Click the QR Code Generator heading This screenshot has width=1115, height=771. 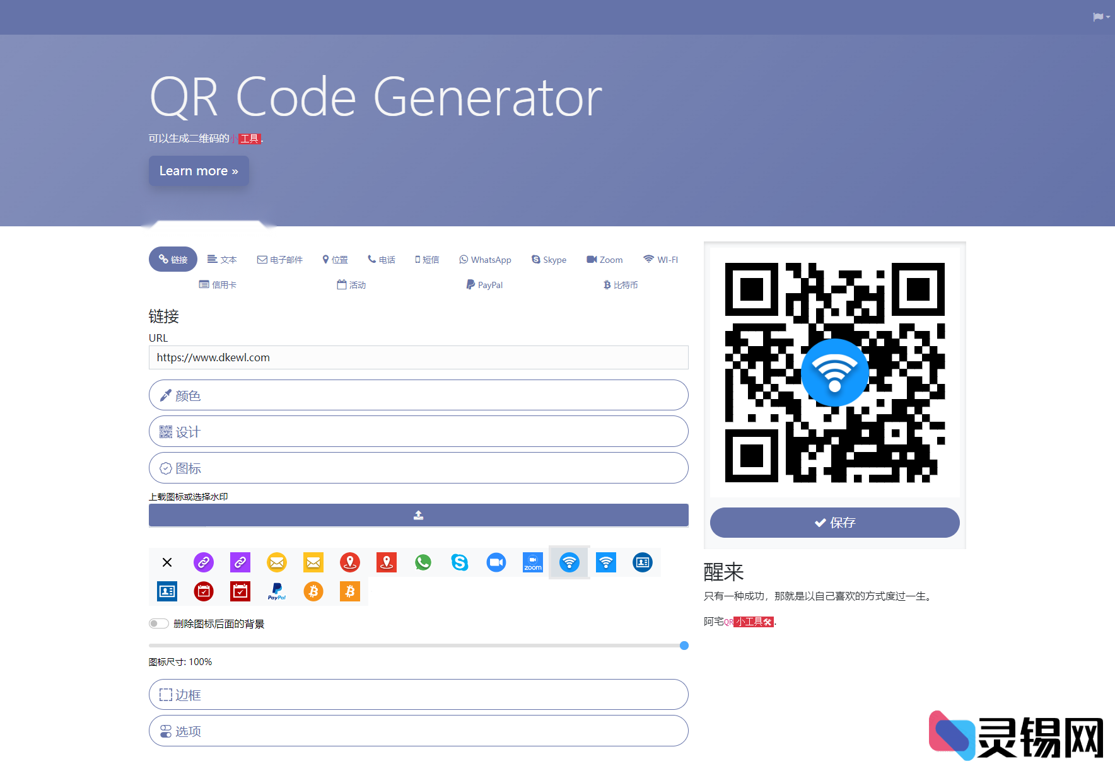click(376, 96)
